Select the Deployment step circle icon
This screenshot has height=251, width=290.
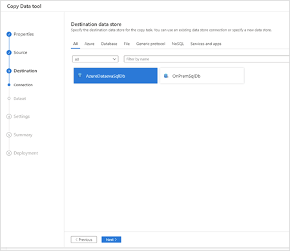[9, 153]
